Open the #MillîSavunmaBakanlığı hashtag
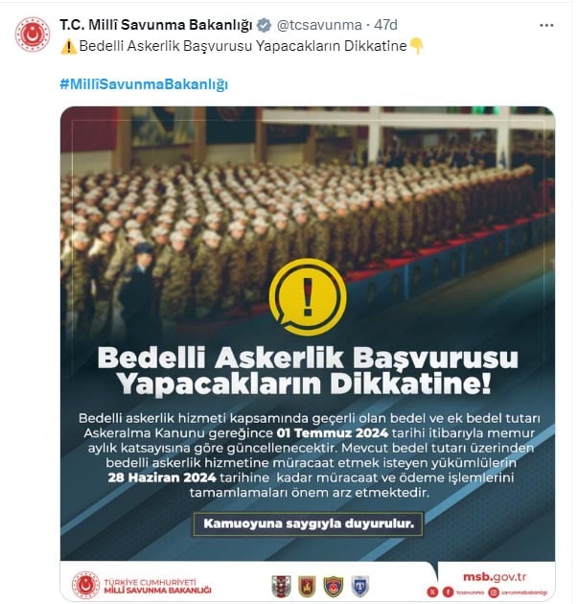The image size is (578, 604). 144,84
